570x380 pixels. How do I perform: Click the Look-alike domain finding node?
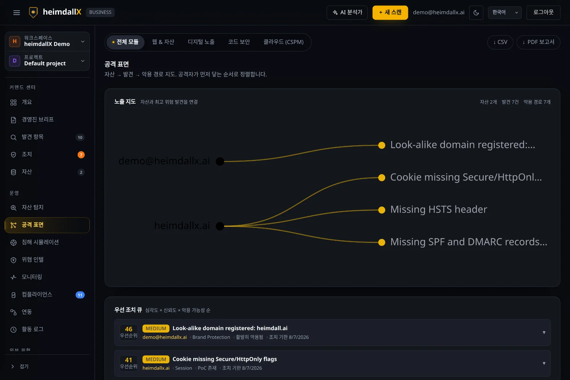pyautogui.click(x=382, y=145)
